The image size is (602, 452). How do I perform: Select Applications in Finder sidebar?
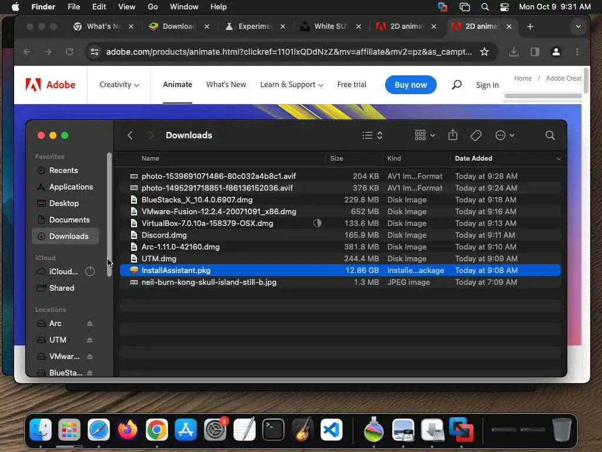65,187
